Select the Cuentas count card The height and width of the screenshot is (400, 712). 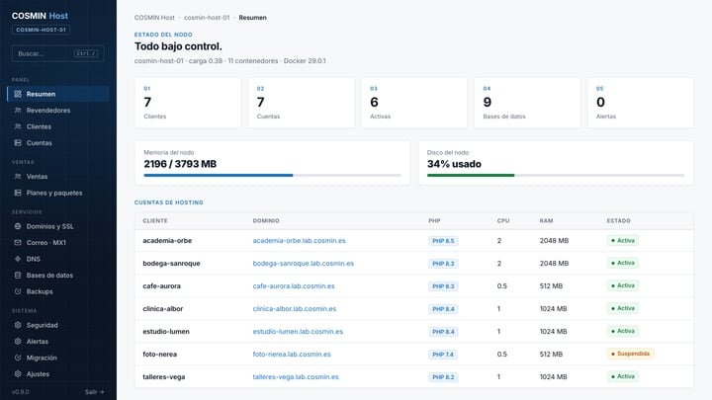(x=301, y=103)
